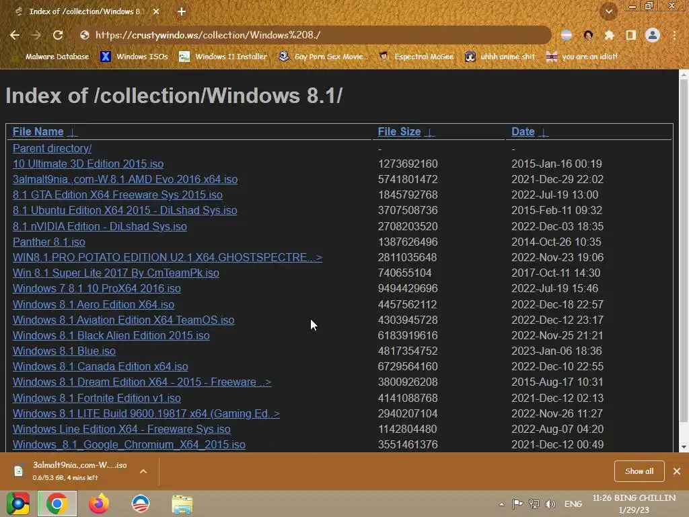The height and width of the screenshot is (517, 689).
Task: Open Windows 8.1 Aviation Edition TeamOS link
Action: 124,320
